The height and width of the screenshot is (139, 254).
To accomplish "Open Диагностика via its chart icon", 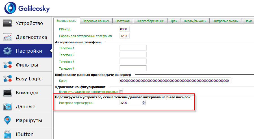I will click(7, 37).
